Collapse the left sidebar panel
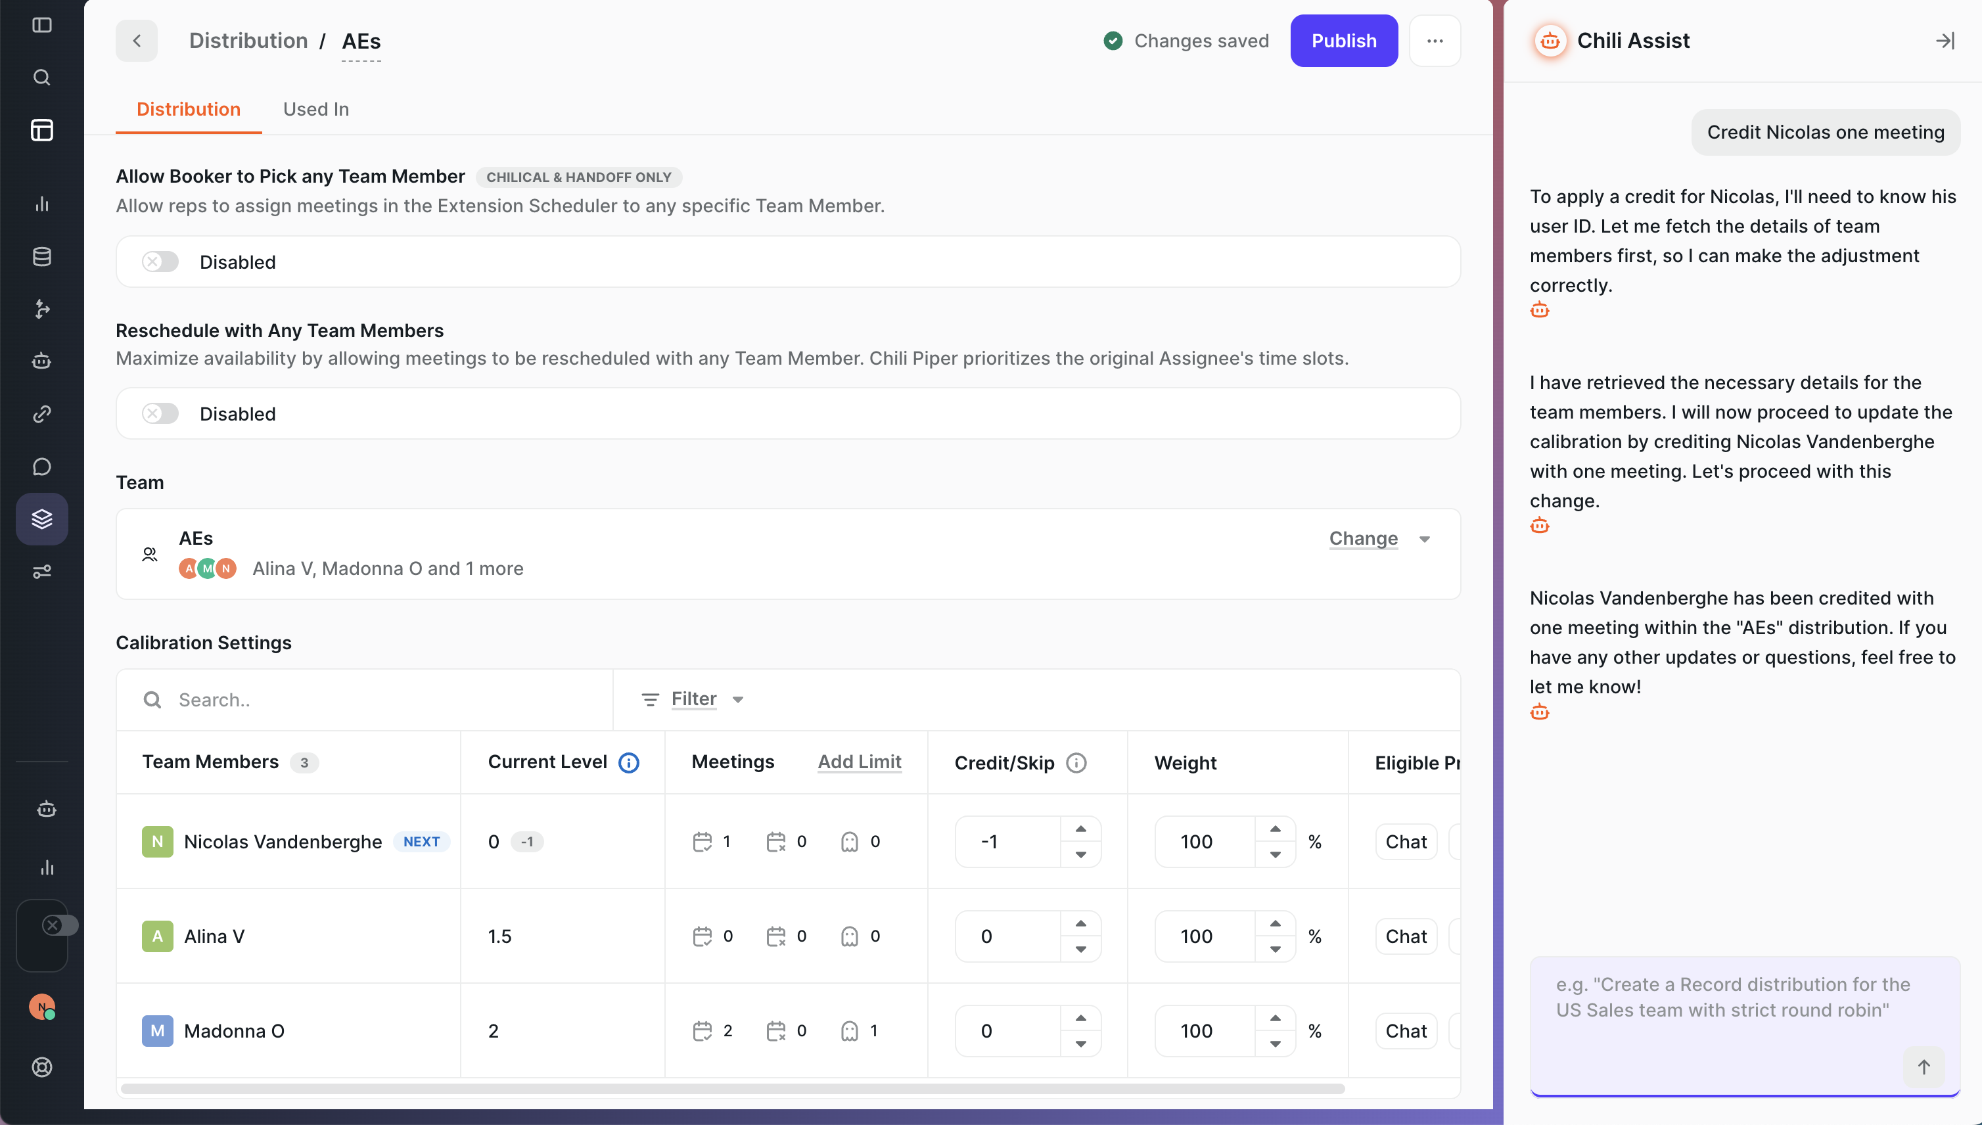 tap(41, 25)
